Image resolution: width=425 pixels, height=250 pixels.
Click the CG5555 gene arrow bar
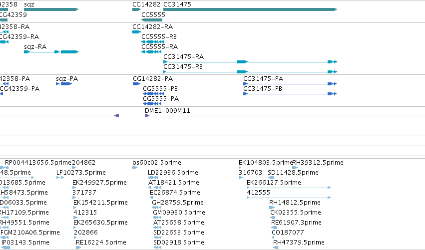pyautogui.click(x=152, y=20)
